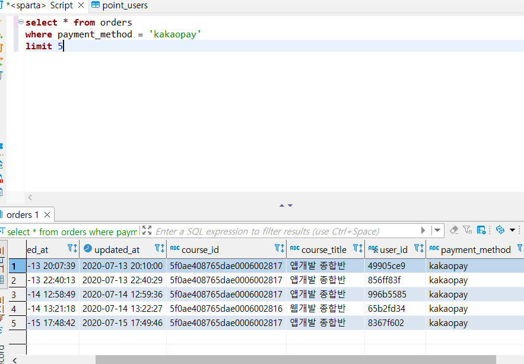Screen dimensions: 524x364
Task: Open custom filter funnel settings
Action: [467, 230]
